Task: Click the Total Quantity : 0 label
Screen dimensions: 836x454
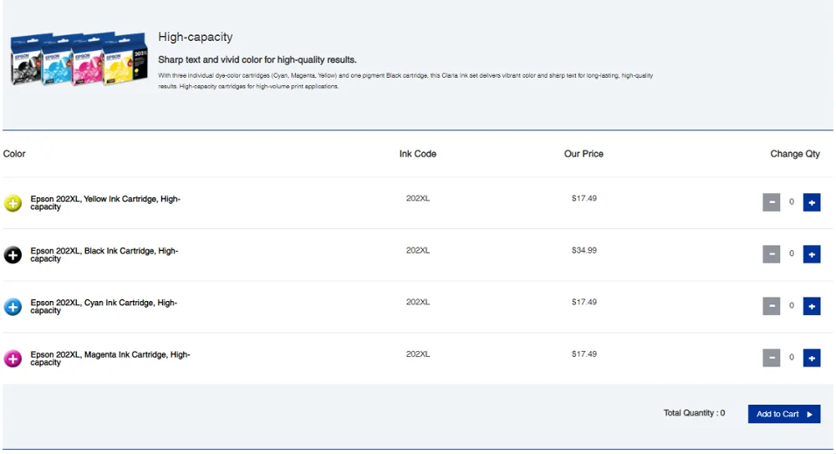Action: 694,413
